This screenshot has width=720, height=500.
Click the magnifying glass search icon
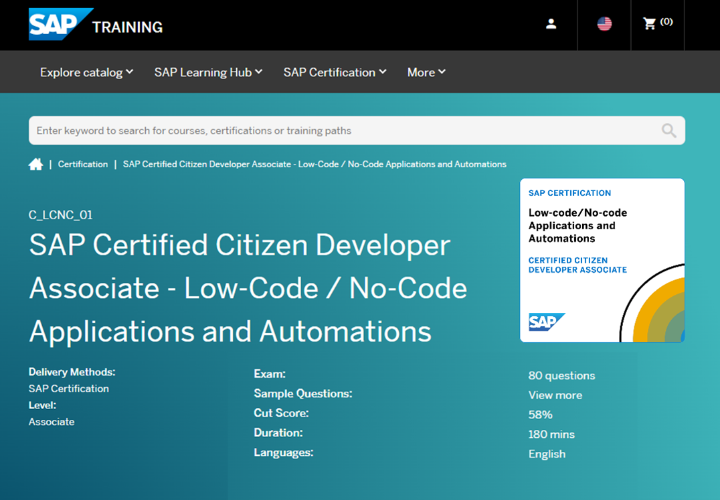668,130
